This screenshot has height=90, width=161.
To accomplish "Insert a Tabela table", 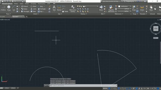I will [x=65, y=11].
